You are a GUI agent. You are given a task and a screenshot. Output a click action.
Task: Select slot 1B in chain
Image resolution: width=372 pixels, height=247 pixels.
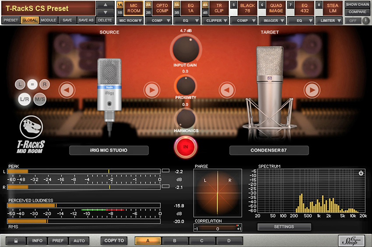pos(120,13)
